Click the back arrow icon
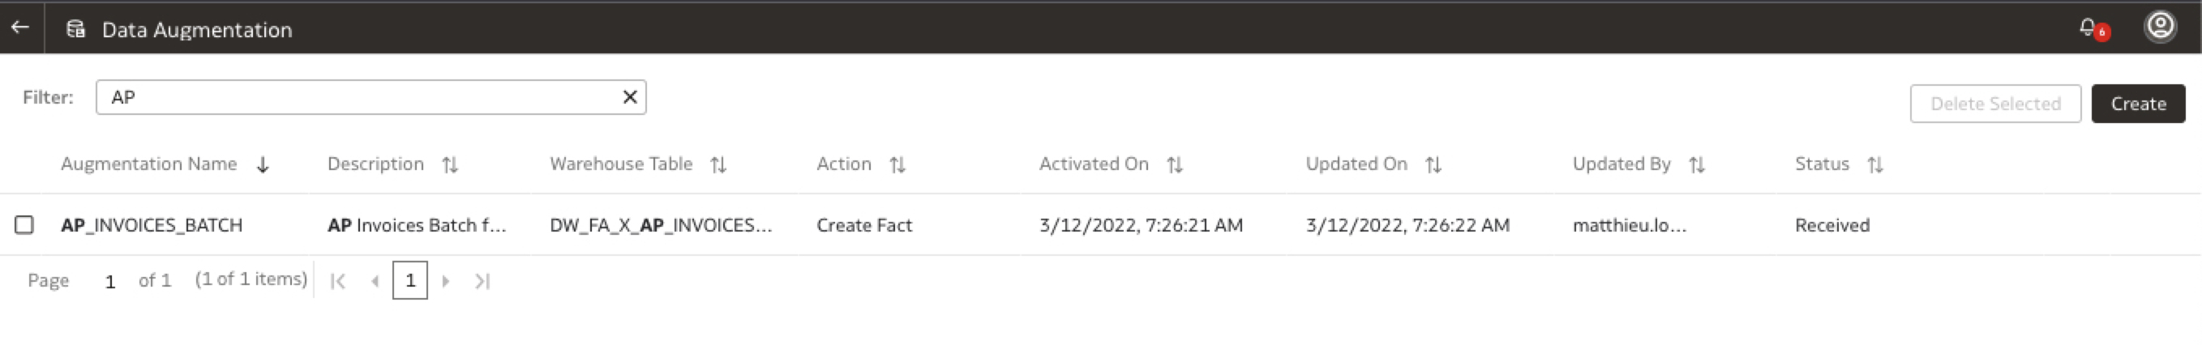 pos(20,28)
